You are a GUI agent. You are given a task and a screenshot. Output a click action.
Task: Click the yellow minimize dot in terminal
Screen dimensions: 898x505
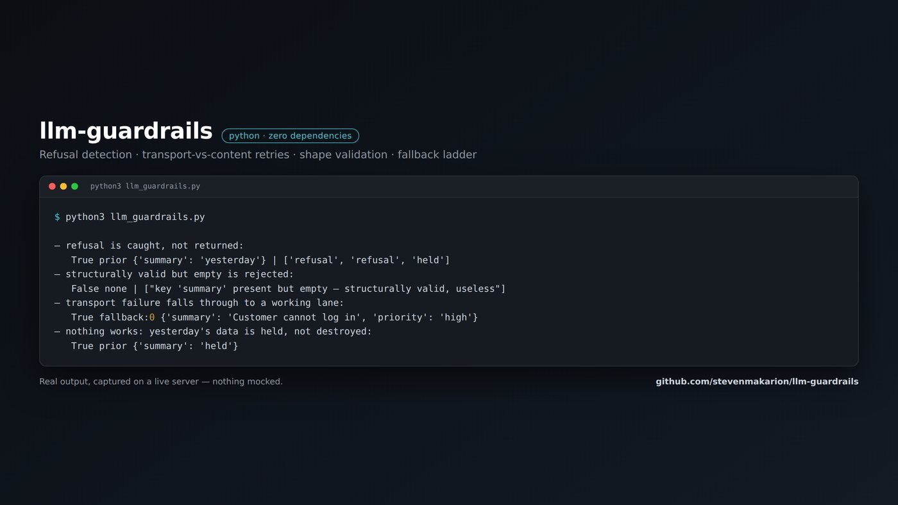coord(64,186)
